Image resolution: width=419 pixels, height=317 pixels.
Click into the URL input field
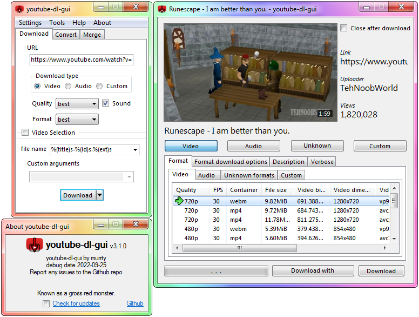click(x=81, y=60)
